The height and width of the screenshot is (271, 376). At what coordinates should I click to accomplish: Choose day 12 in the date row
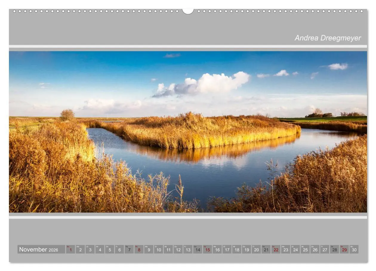coord(178,249)
